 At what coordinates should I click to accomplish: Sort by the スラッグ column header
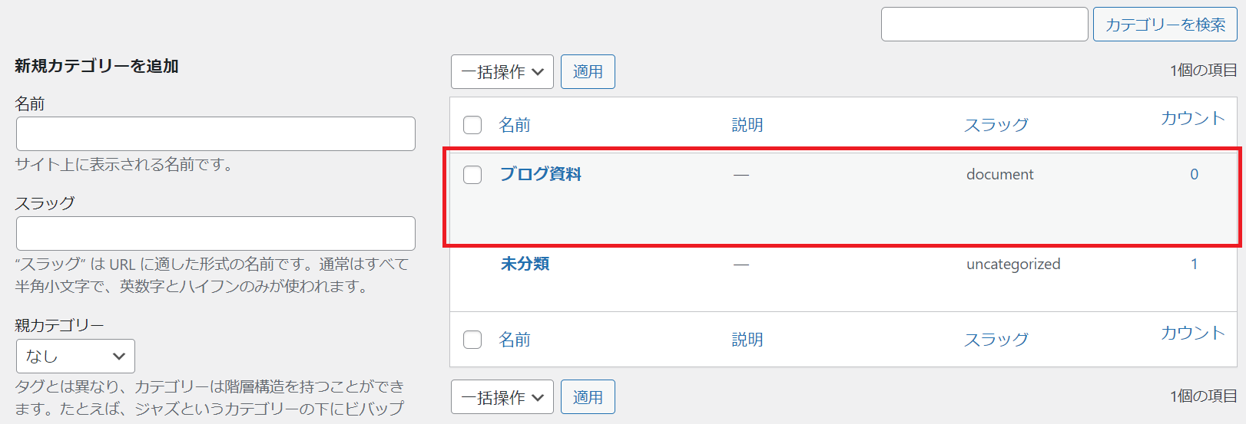point(996,125)
